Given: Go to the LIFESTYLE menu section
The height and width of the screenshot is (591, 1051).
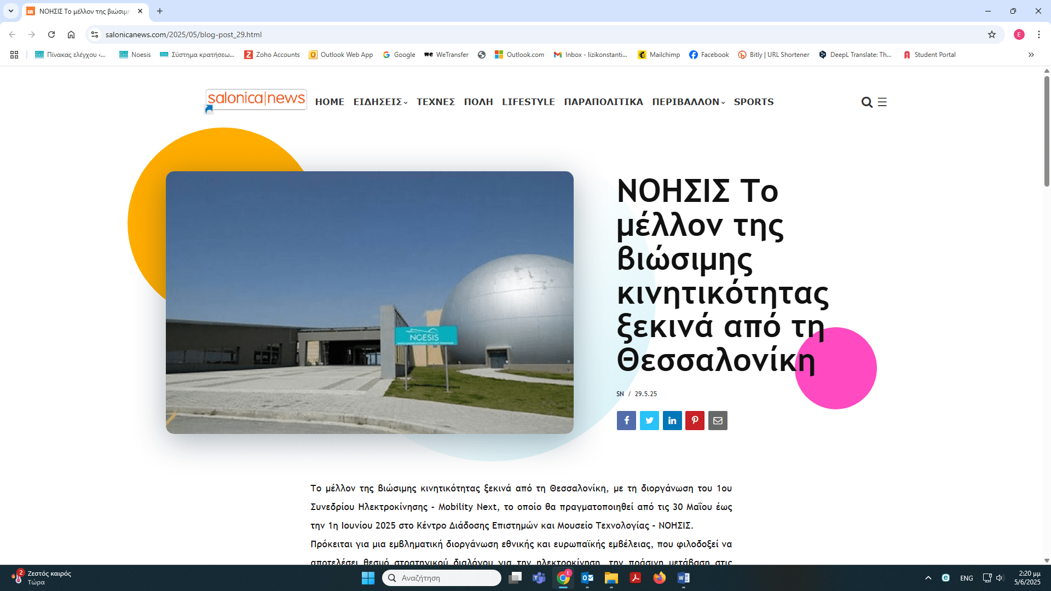Looking at the screenshot, I should (528, 102).
